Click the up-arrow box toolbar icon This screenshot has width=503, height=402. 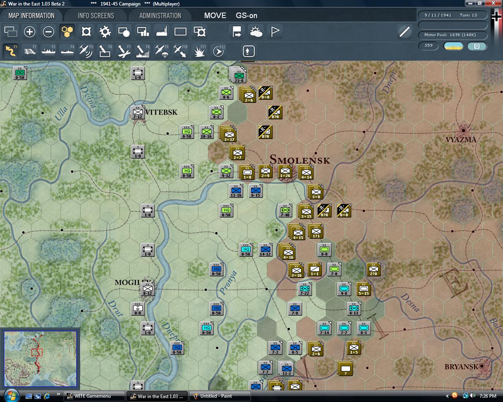point(248,51)
